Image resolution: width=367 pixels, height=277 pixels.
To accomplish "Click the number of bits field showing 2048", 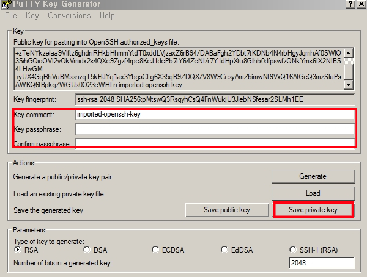I will [x=321, y=263].
